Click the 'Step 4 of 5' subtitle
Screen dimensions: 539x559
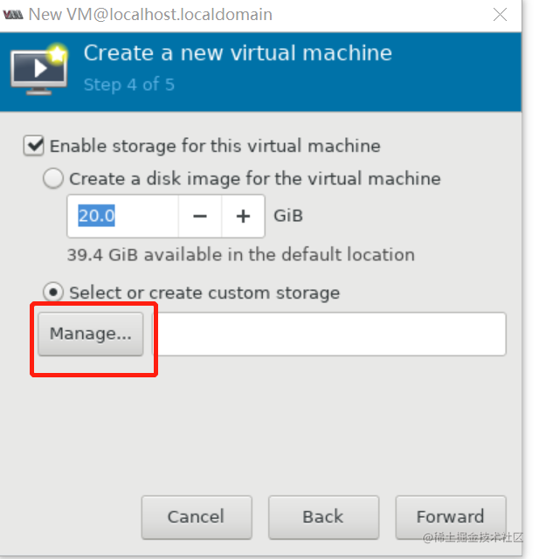[129, 85]
